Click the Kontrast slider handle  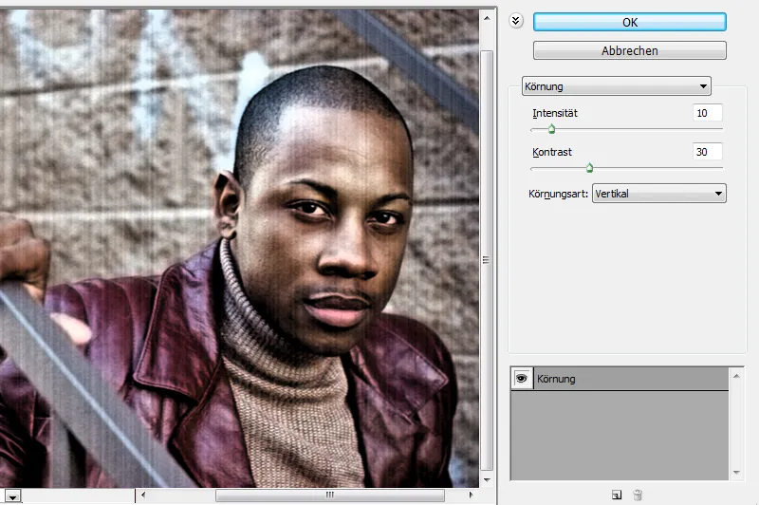(589, 168)
